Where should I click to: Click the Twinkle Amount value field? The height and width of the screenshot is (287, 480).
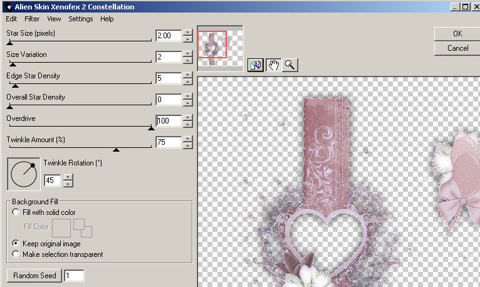tap(169, 142)
